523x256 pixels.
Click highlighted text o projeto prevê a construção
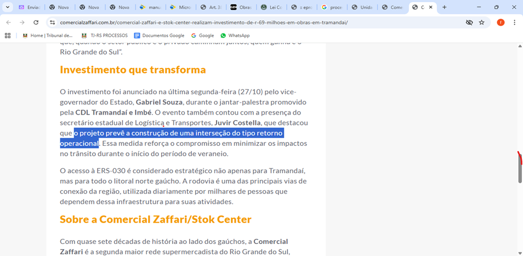pyautogui.click(x=121, y=133)
